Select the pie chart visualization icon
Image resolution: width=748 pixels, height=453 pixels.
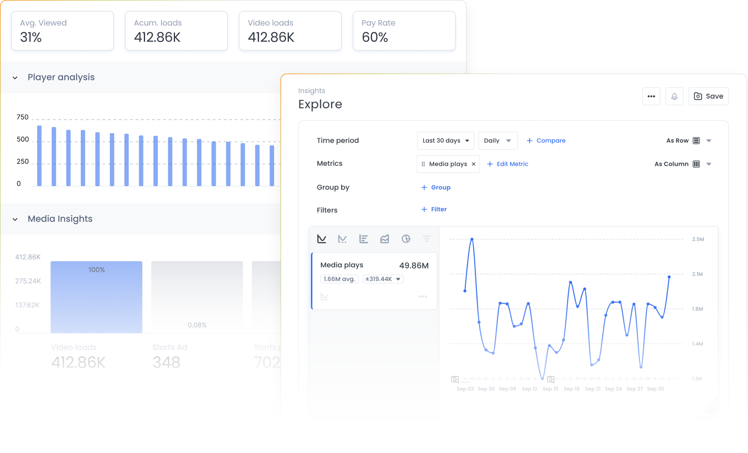[406, 238]
